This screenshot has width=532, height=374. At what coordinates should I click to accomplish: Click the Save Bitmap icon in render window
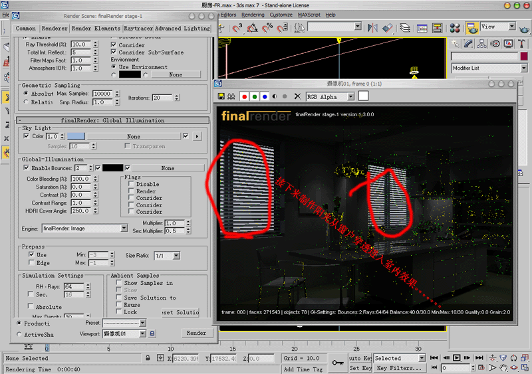tap(221, 97)
